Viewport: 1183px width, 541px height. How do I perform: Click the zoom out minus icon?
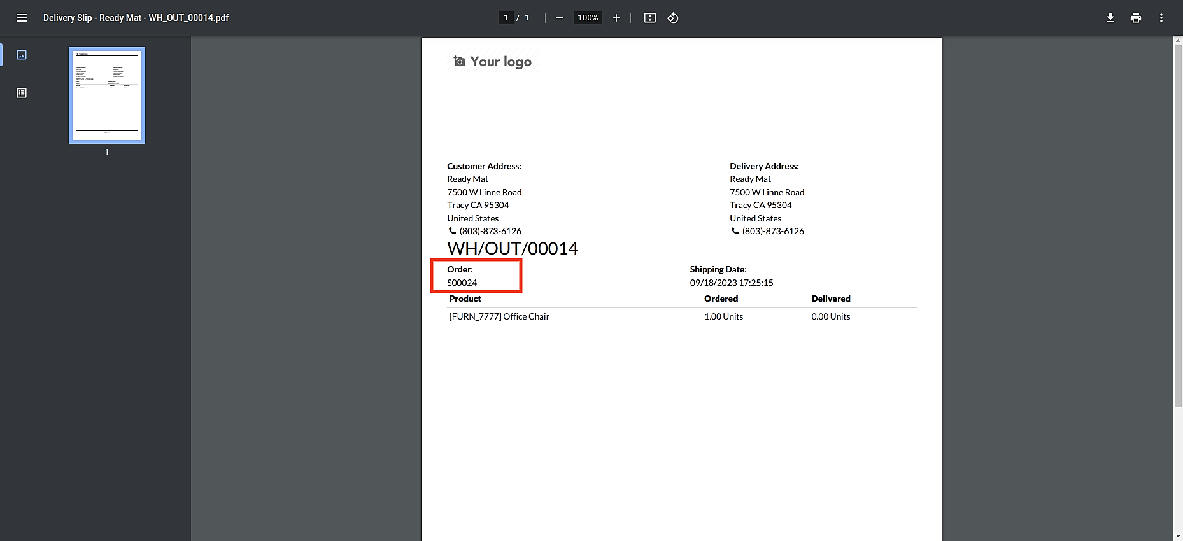(560, 18)
